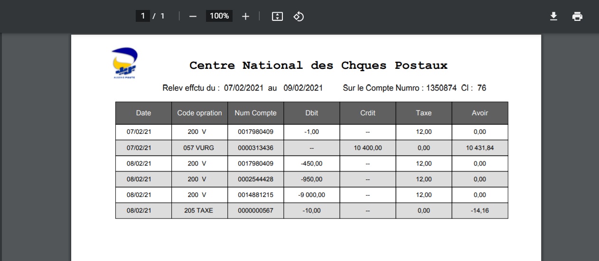Click the 'Centre National des Chques Postaux' title
This screenshot has height=261, width=599.
318,65
